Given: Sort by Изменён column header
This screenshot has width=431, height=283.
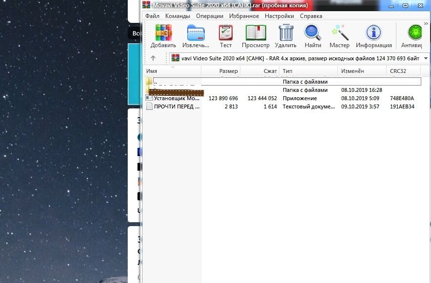Looking at the screenshot, I should [x=362, y=71].
